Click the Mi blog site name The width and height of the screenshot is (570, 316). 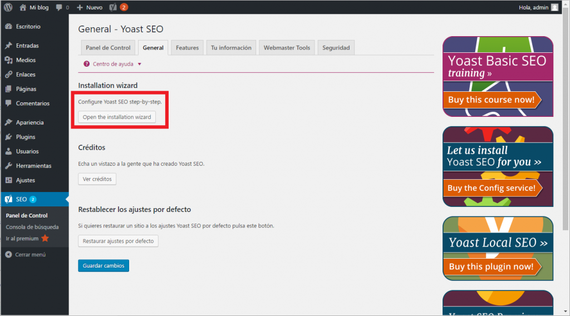39,7
